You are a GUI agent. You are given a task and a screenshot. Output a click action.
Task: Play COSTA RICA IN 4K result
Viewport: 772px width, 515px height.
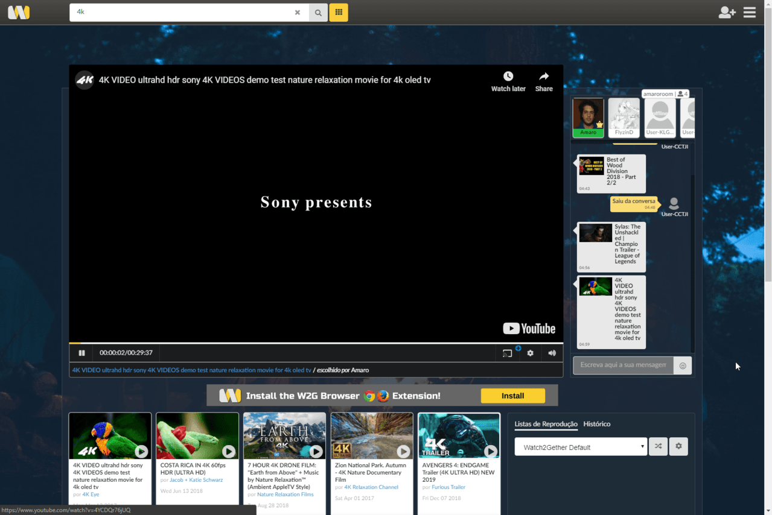(229, 452)
